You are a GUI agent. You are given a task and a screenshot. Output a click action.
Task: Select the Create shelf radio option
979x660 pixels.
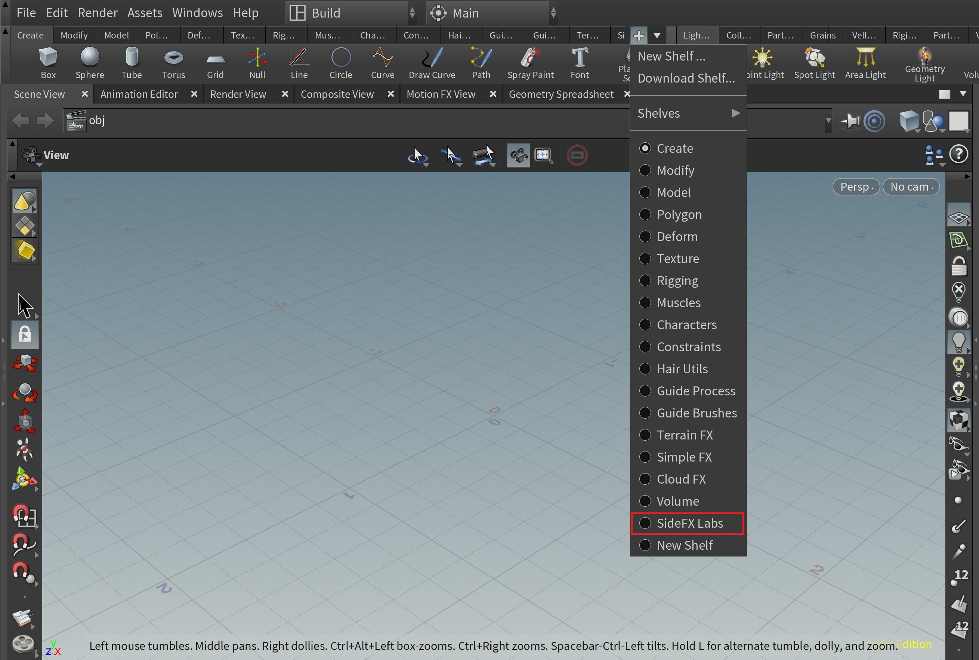[x=645, y=148]
